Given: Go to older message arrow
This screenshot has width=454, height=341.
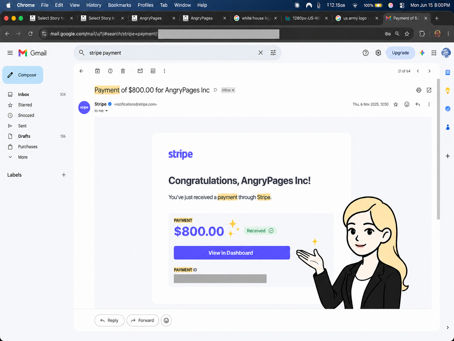Looking at the screenshot, I should click(x=429, y=71).
